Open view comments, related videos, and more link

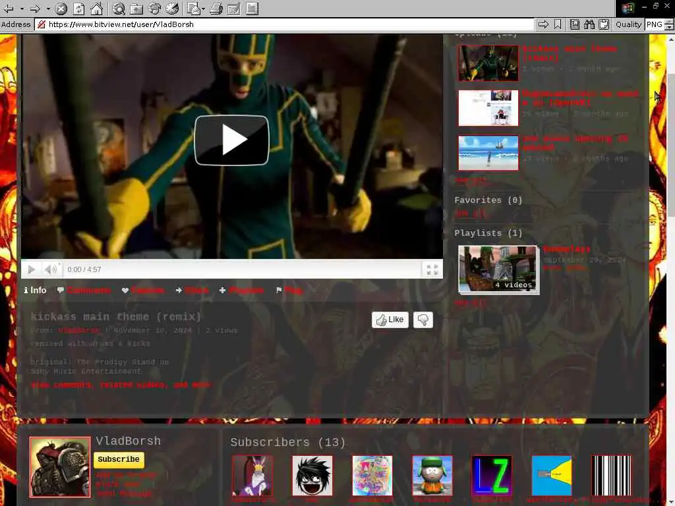[x=121, y=385]
